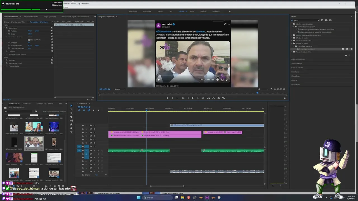Open Program monitor settings wrench
Screen dimensions: 358x201
pyautogui.click(x=271, y=89)
